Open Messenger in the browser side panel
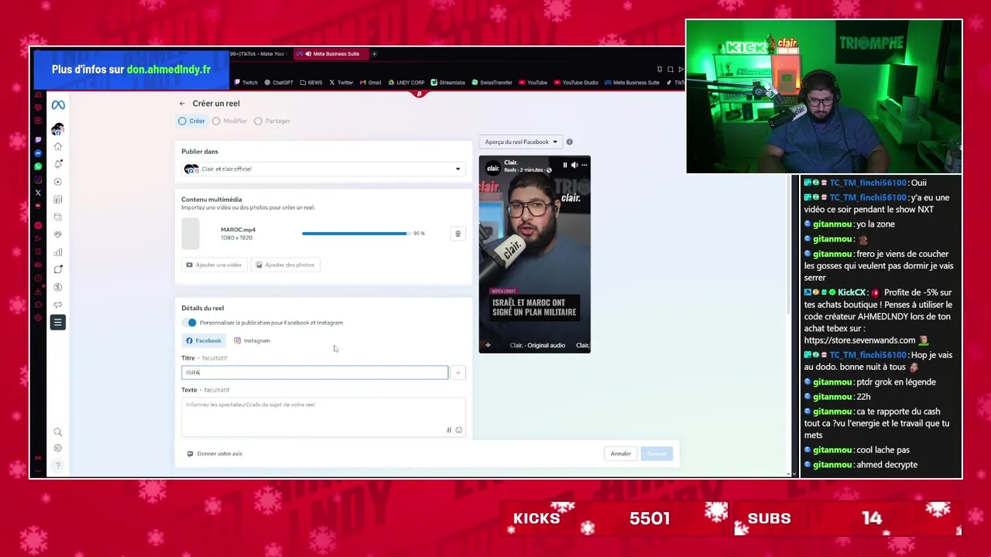The image size is (991, 557). pos(38,153)
